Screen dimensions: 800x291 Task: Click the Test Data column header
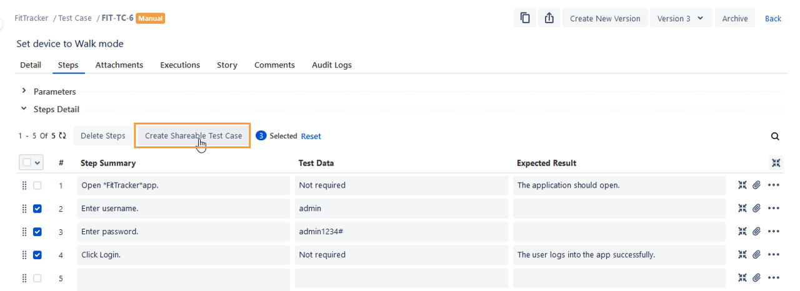pos(316,163)
